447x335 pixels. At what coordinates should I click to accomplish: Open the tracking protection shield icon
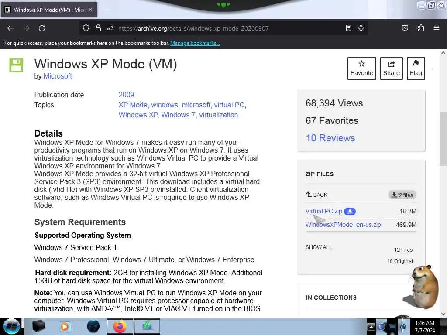point(86,28)
